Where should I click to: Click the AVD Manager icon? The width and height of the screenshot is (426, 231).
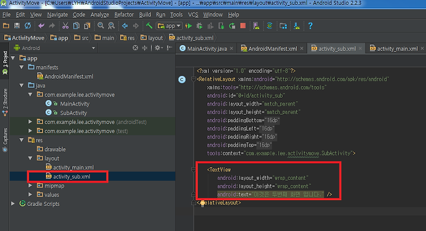(256, 26)
